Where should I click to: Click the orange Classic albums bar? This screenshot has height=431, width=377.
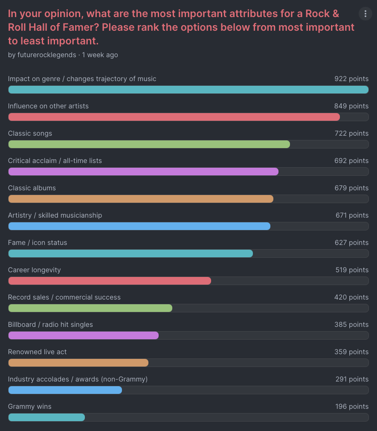click(x=141, y=199)
